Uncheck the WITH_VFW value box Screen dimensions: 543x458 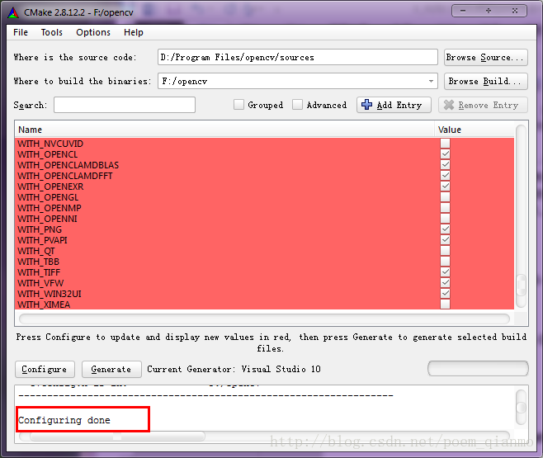coord(445,283)
